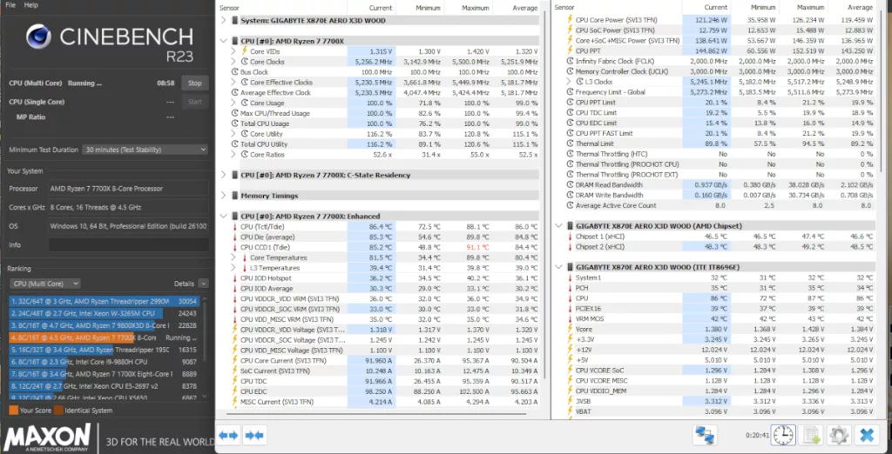
Task: Click the CPU Single Core Start button
Action: pos(194,102)
